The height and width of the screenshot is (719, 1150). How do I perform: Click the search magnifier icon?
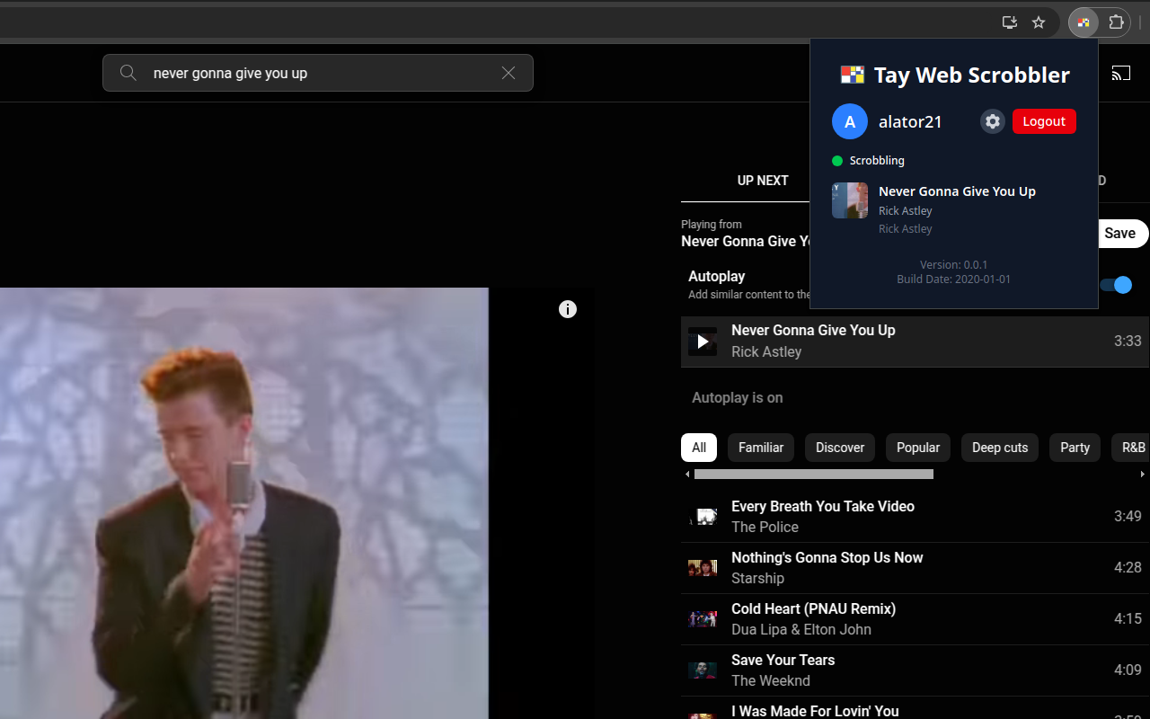(128, 73)
